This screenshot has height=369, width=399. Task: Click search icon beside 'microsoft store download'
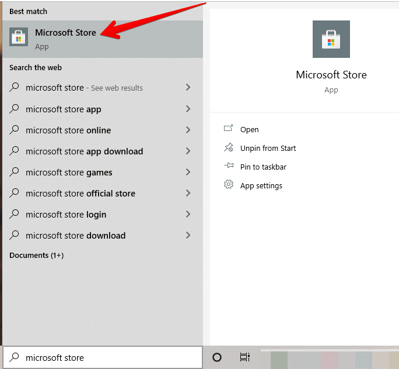14,235
